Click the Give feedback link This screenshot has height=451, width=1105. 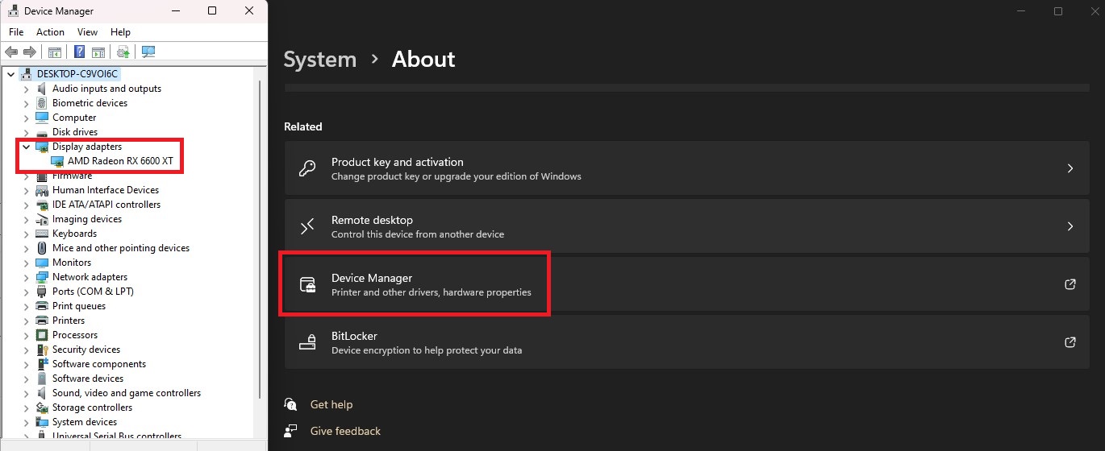345,431
